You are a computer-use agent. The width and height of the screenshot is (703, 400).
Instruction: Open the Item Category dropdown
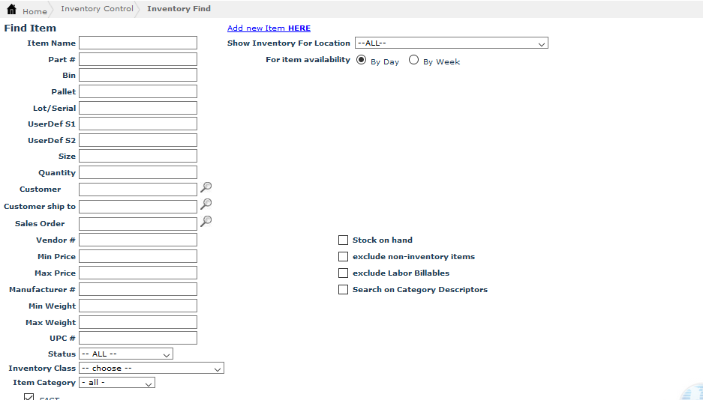coord(117,383)
